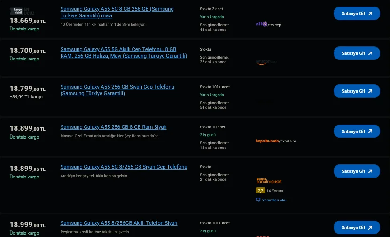
Task: Click Satıcıya Git for the 18.899,00 TL offer
Action: pos(357,132)
